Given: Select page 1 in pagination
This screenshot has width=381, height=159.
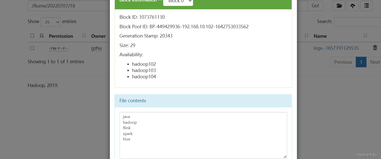Looking at the screenshot, I should click(361, 62).
